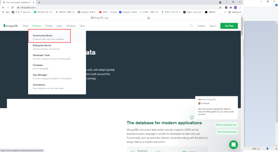Click zoom out minus in background window
This screenshot has height=152, width=278.
pos(259,149)
